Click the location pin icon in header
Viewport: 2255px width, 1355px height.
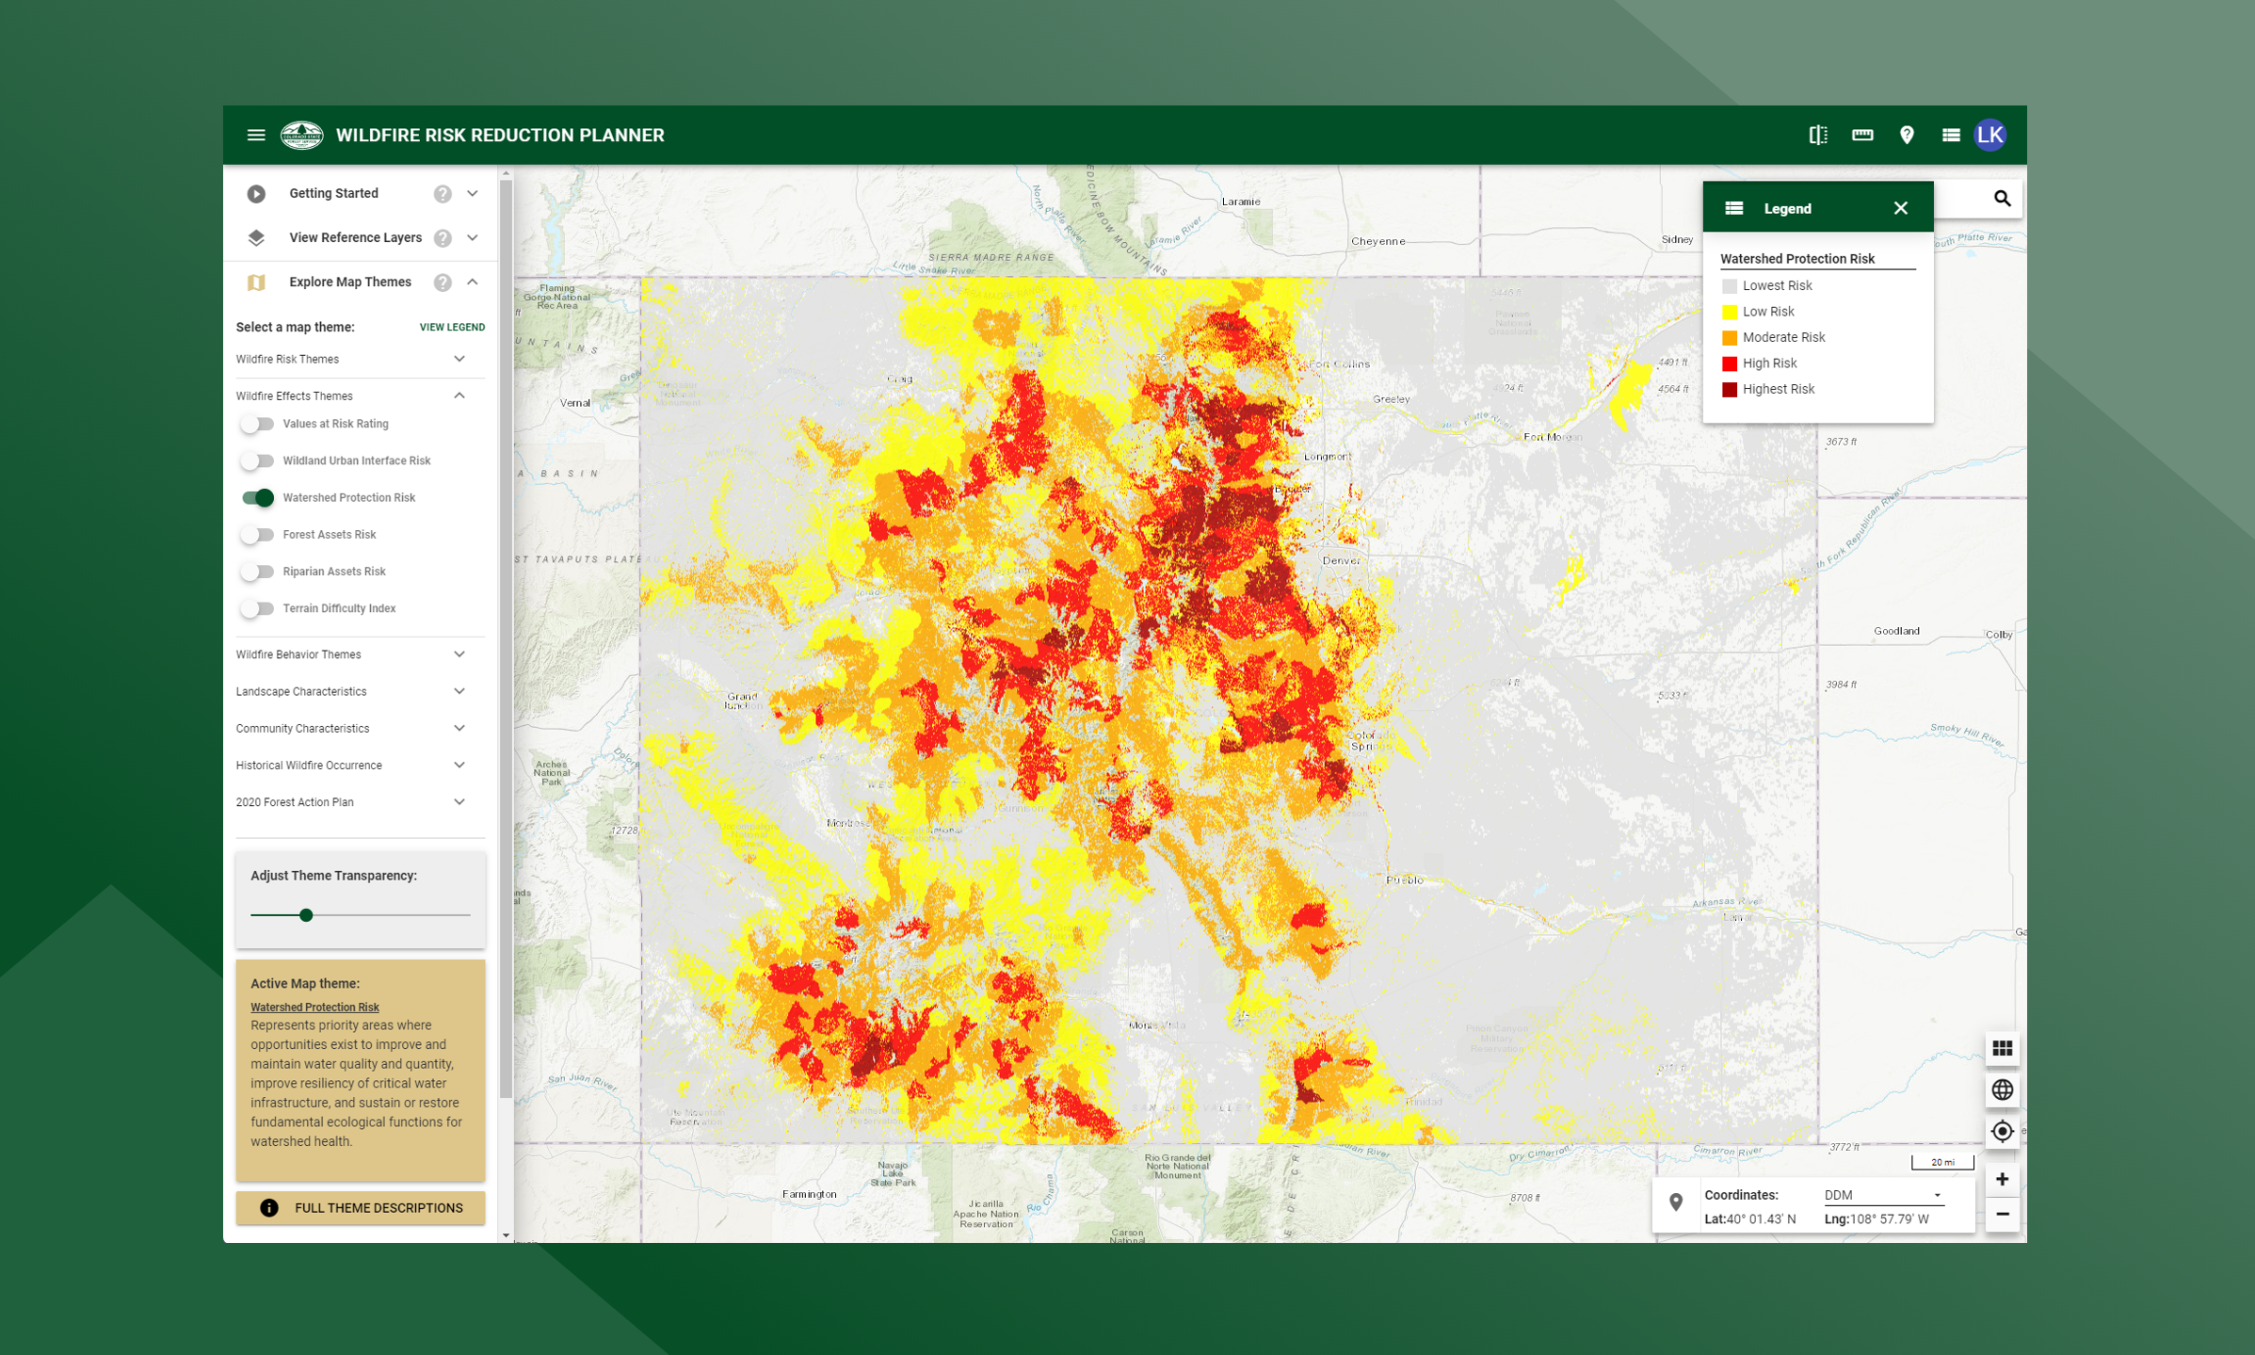click(x=1907, y=136)
